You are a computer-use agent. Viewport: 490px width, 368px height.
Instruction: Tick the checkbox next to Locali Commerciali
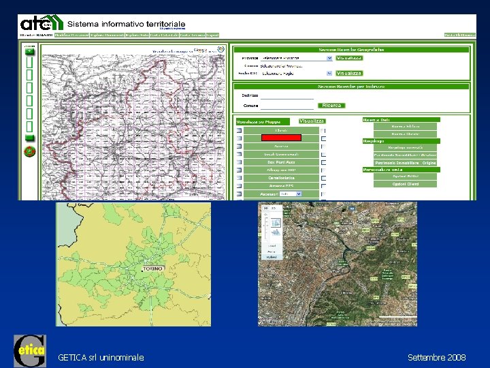tap(323, 155)
